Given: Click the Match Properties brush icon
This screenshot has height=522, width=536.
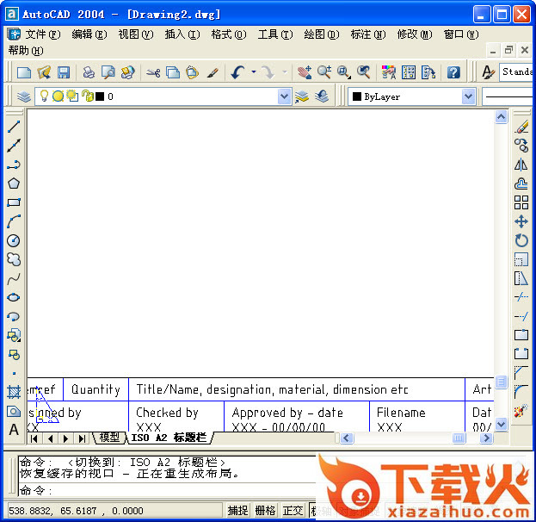Looking at the screenshot, I should coord(213,72).
